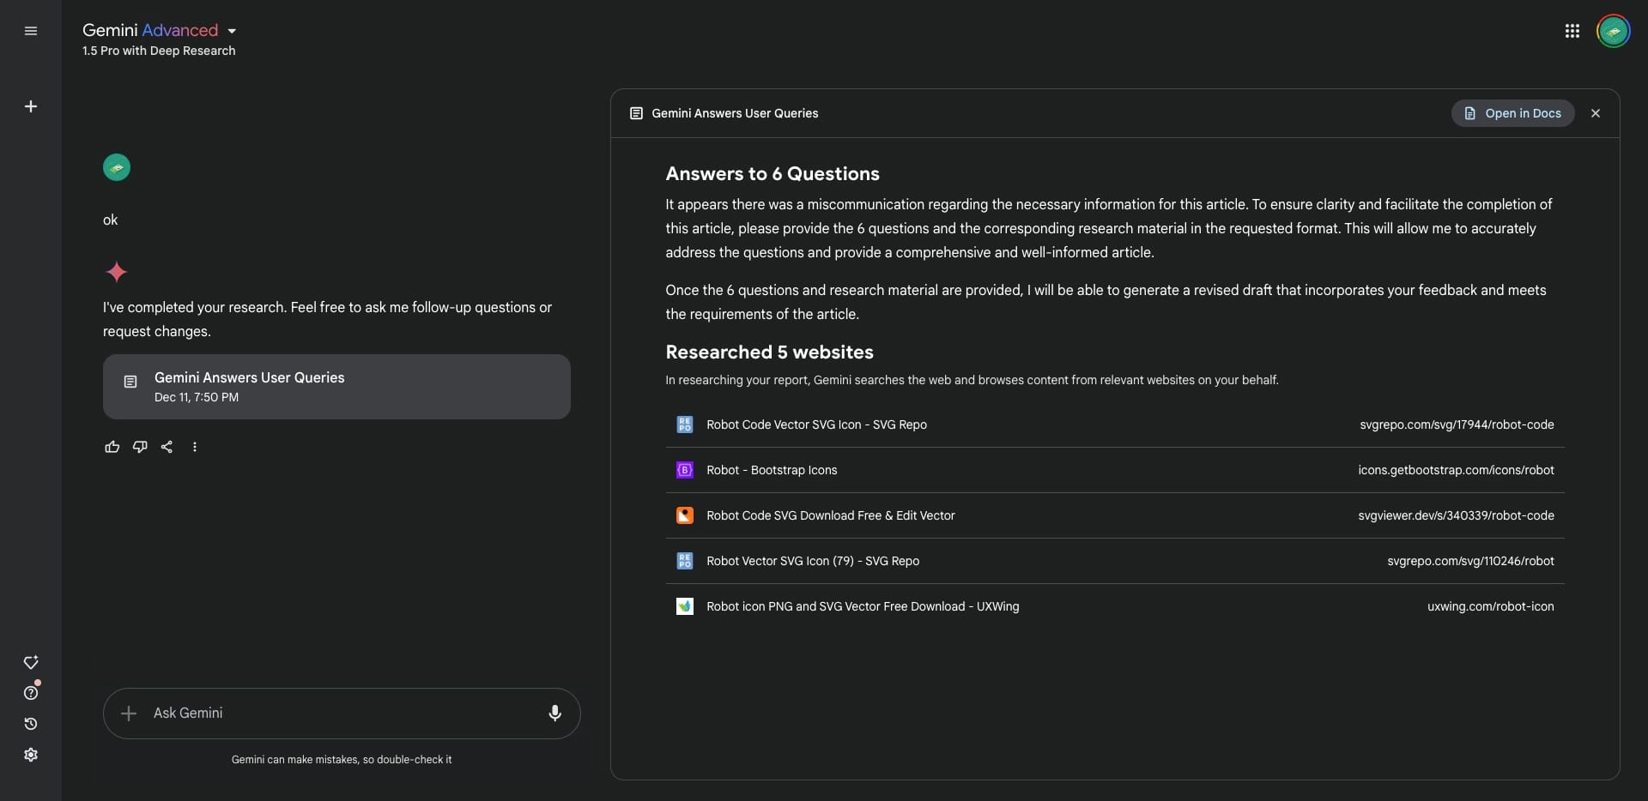Open Robot Code Vector SVG Icon link
The height and width of the screenshot is (801, 1648).
[x=816, y=425]
